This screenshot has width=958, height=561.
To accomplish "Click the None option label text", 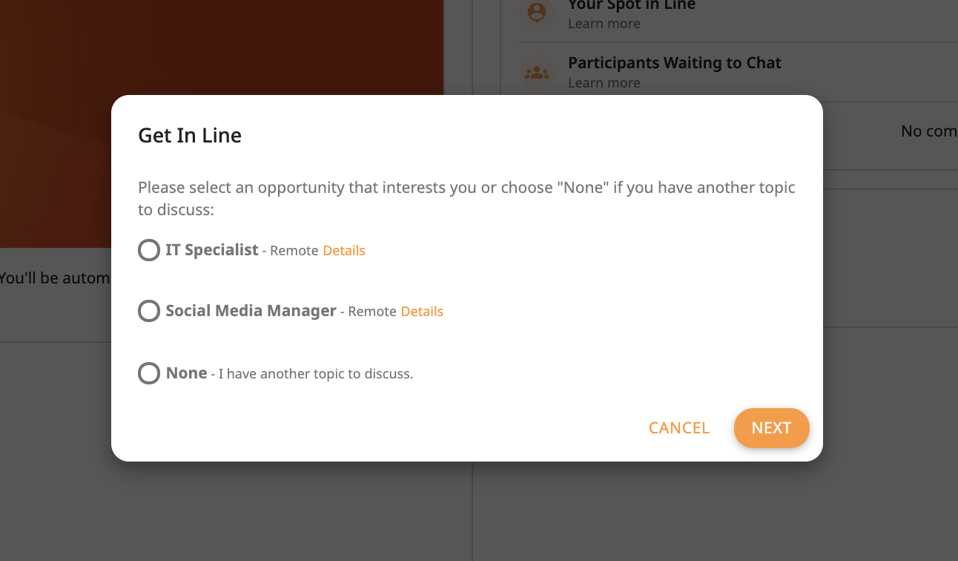I will pos(186,373).
